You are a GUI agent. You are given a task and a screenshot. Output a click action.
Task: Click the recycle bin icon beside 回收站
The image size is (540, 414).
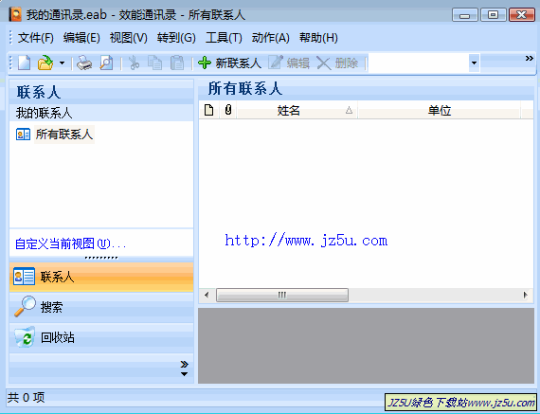coord(25,336)
